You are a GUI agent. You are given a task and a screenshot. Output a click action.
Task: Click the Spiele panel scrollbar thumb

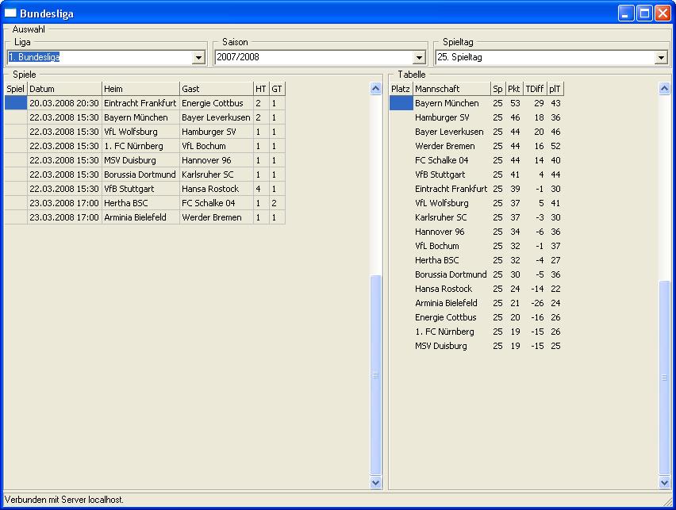tap(376, 375)
